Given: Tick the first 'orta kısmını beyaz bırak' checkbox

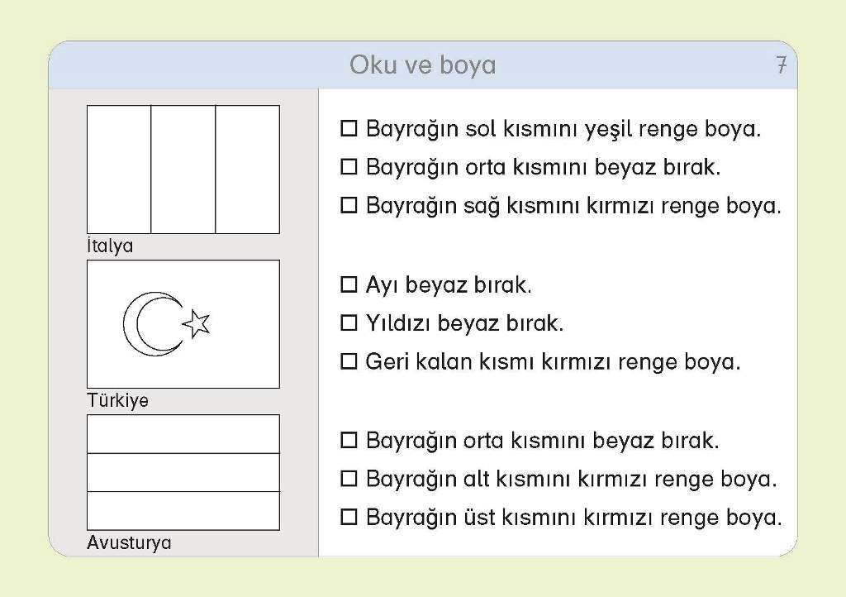Looking at the screenshot, I should pos(349,167).
